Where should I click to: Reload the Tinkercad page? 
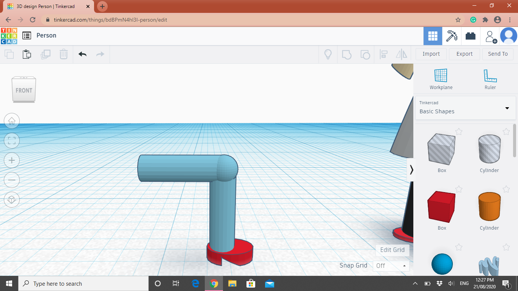(x=33, y=20)
